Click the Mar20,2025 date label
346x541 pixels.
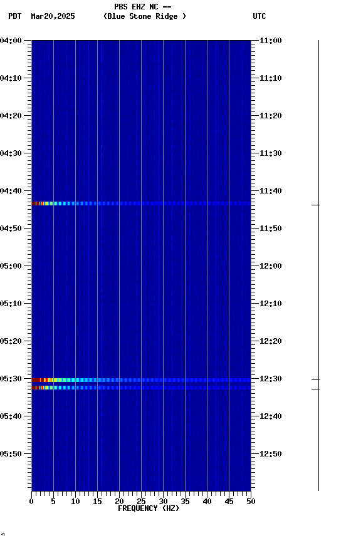pyautogui.click(x=53, y=16)
